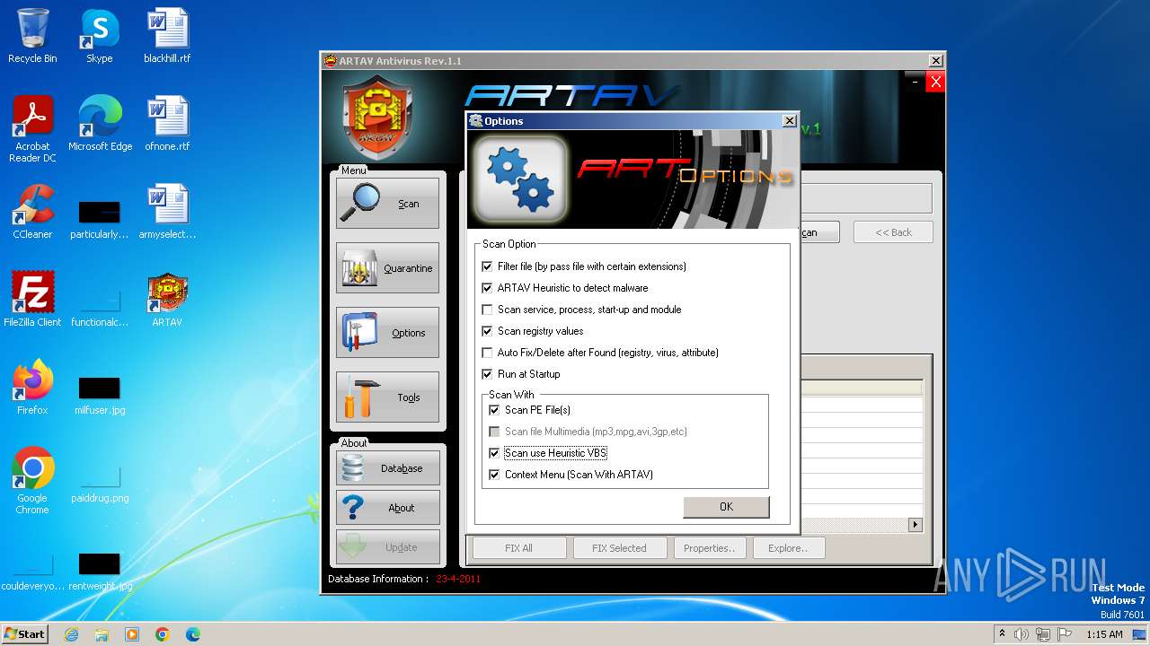
Task: Minimize ARTAV via banner dash button
Action: point(915,82)
